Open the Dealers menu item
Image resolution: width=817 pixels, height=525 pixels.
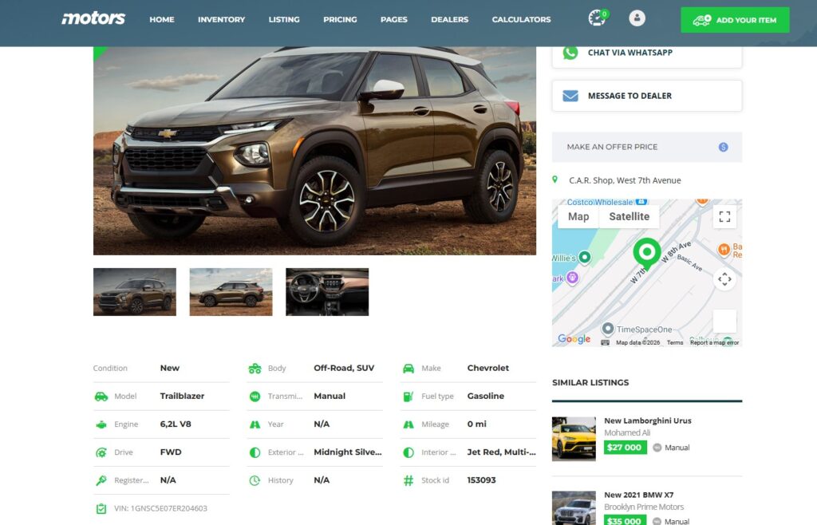449,19
